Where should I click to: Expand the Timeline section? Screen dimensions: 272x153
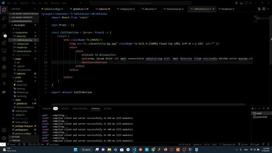tap(24, 141)
